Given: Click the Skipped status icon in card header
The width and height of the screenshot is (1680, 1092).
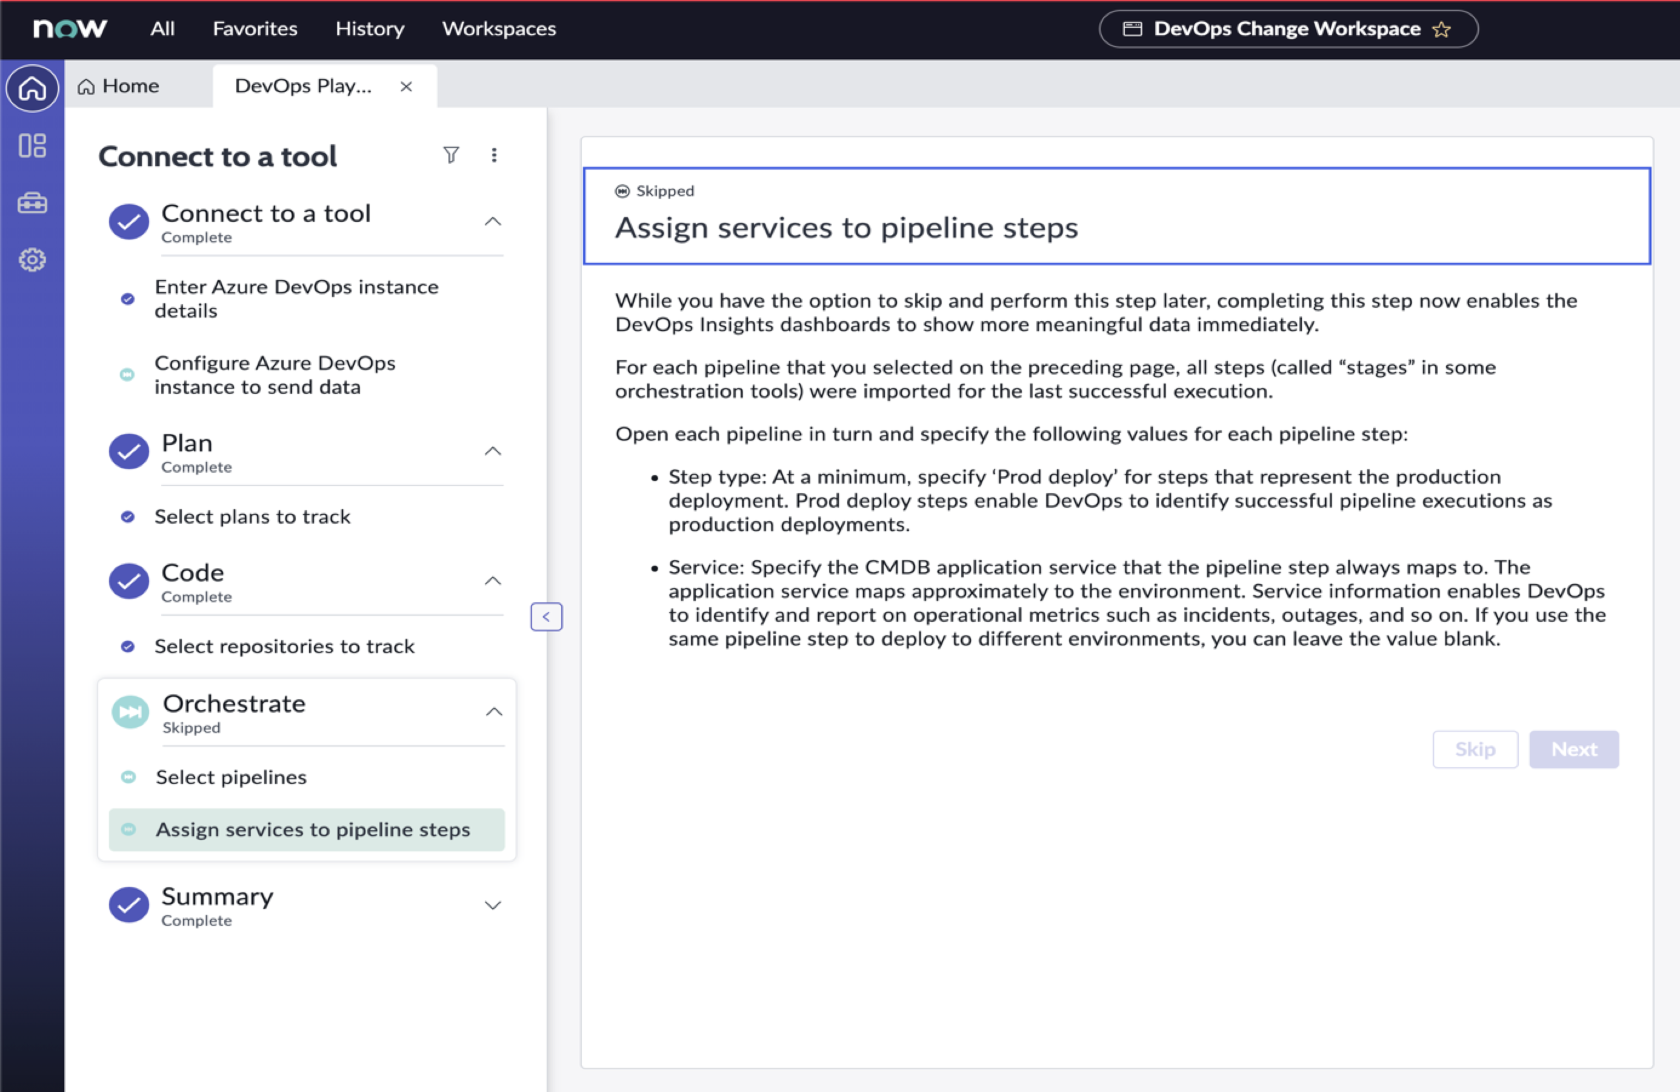Looking at the screenshot, I should [622, 191].
